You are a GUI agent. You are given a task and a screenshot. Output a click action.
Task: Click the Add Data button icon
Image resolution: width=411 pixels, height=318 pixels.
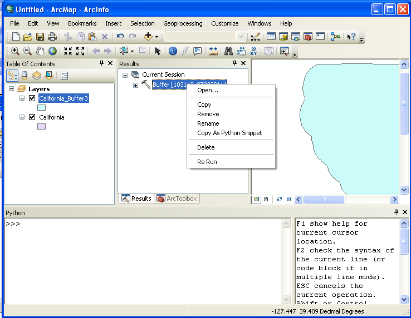(148, 37)
